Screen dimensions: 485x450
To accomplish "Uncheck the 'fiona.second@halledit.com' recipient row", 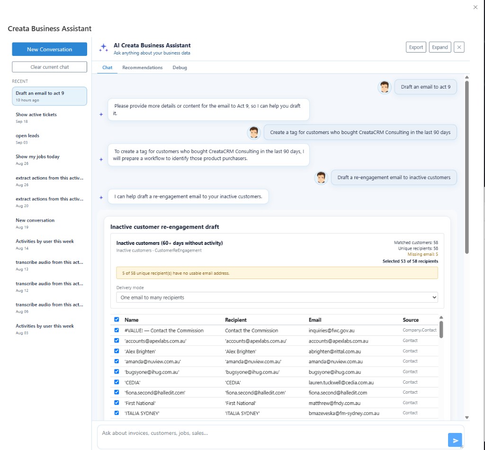I will coord(117,392).
